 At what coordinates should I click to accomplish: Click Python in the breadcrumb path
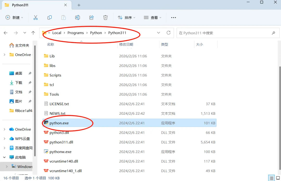[x=96, y=33]
